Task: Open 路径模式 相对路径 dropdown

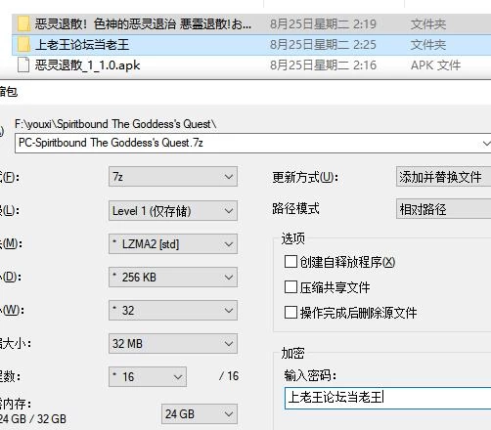Action: pyautogui.click(x=444, y=209)
